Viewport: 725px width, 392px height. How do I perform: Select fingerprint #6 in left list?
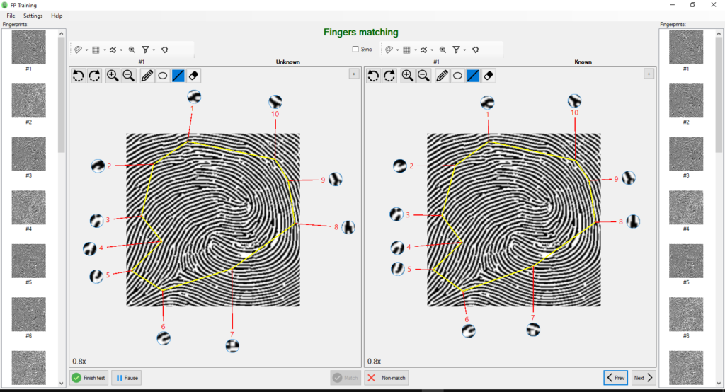coord(28,314)
